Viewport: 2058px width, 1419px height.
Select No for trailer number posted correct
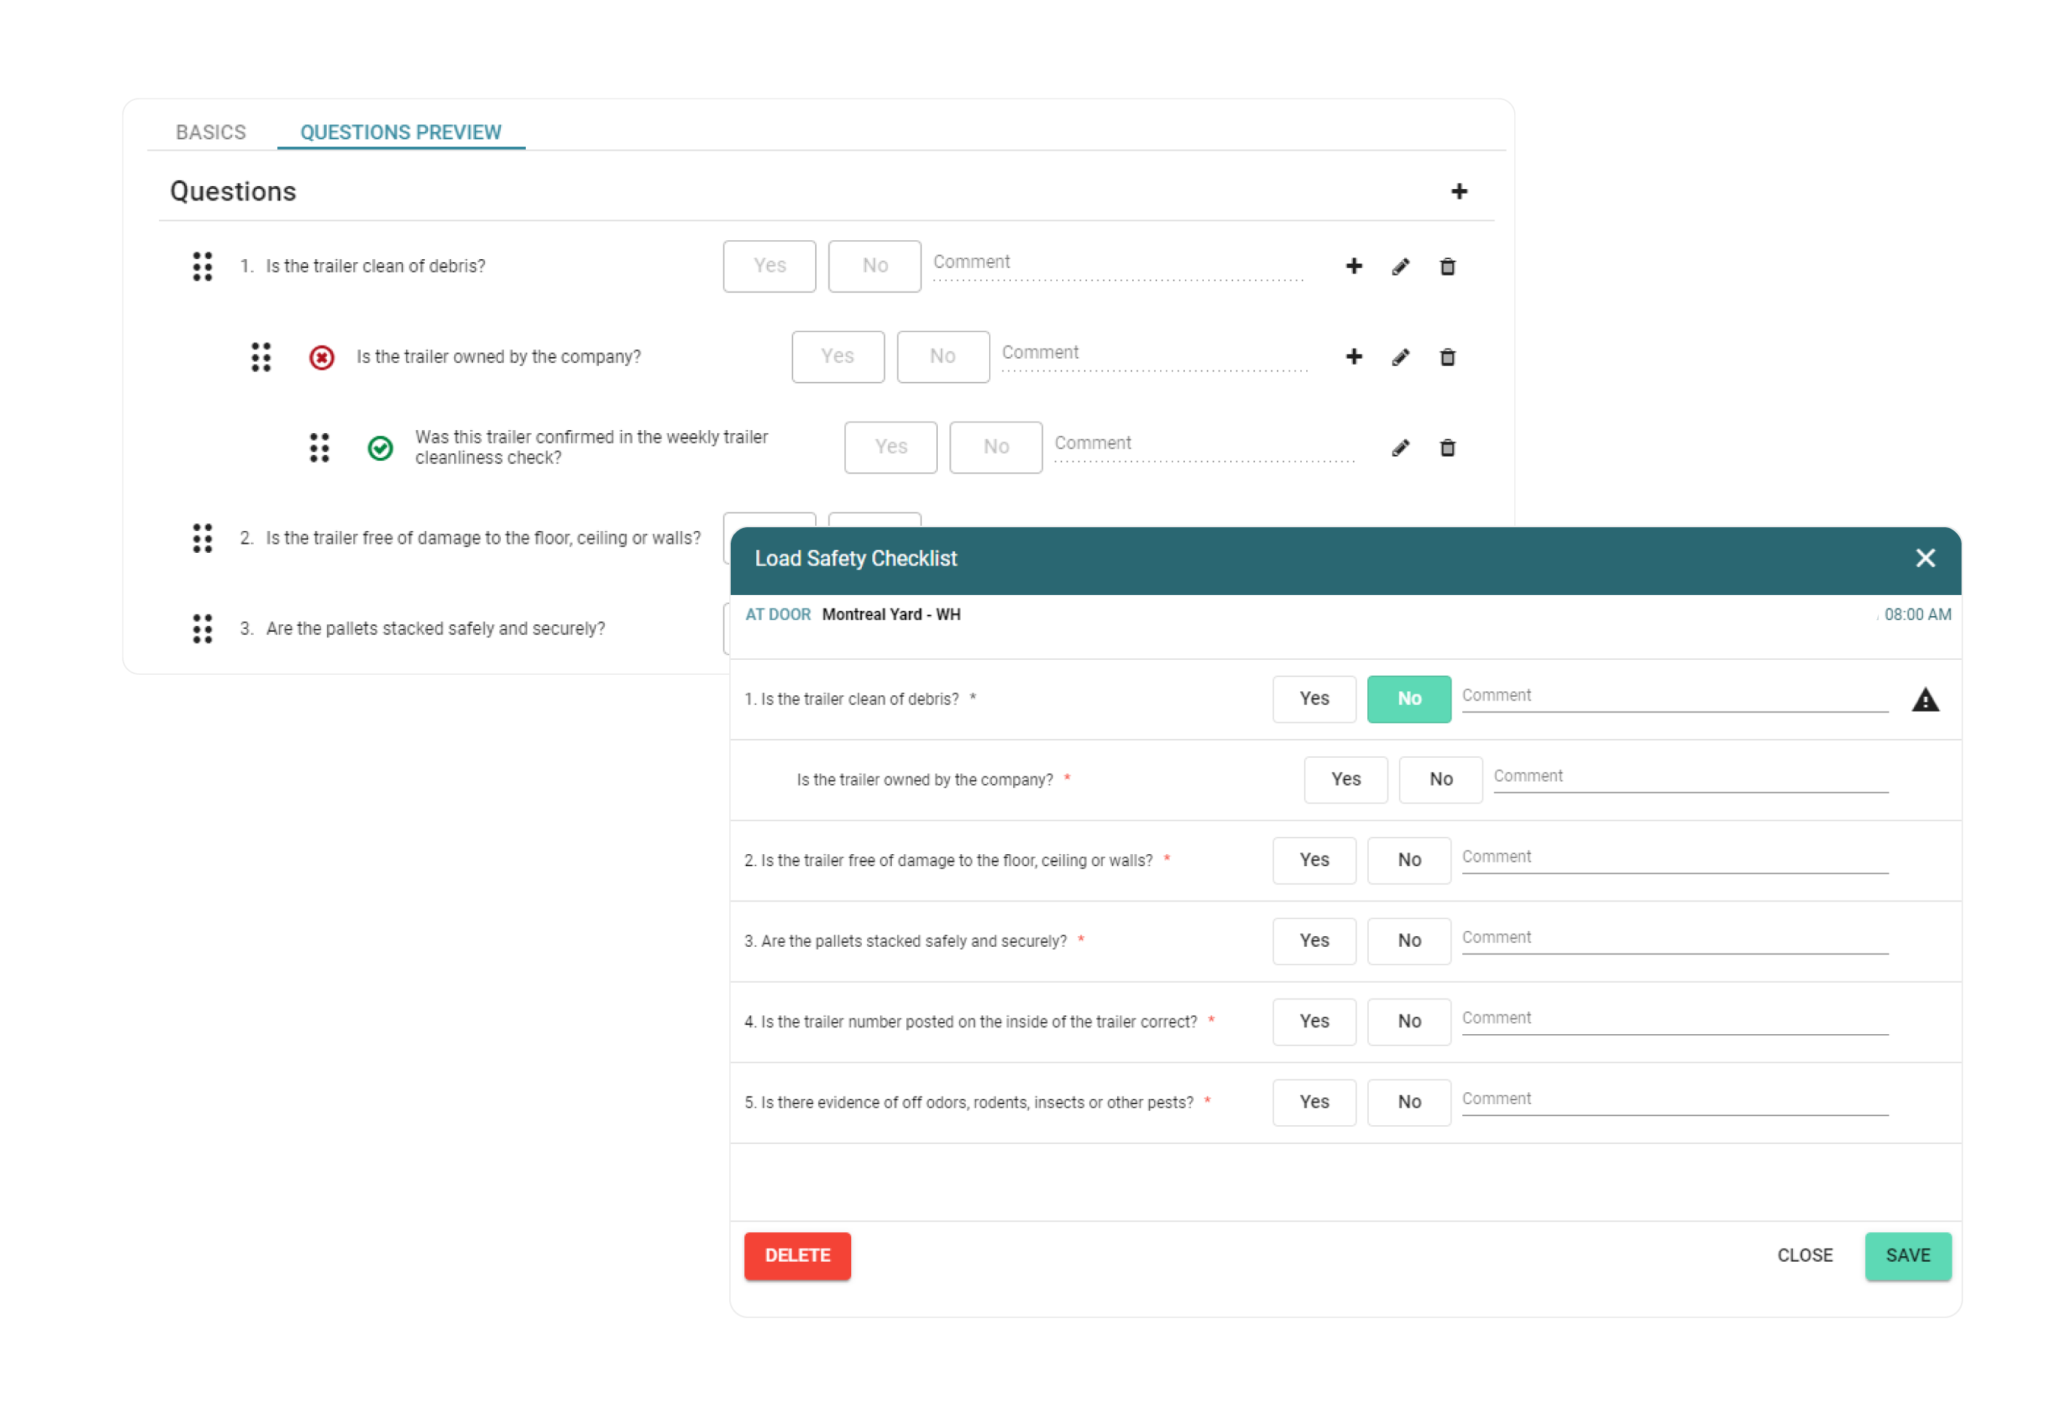1409,1023
